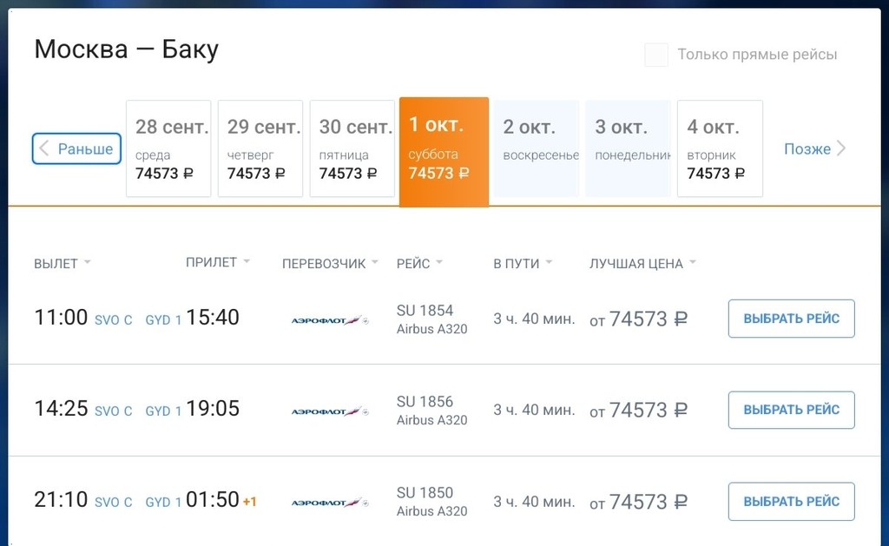This screenshot has width=889, height=546.
Task: Click the 'Раньше' earlier dates button
Action: coord(76,148)
